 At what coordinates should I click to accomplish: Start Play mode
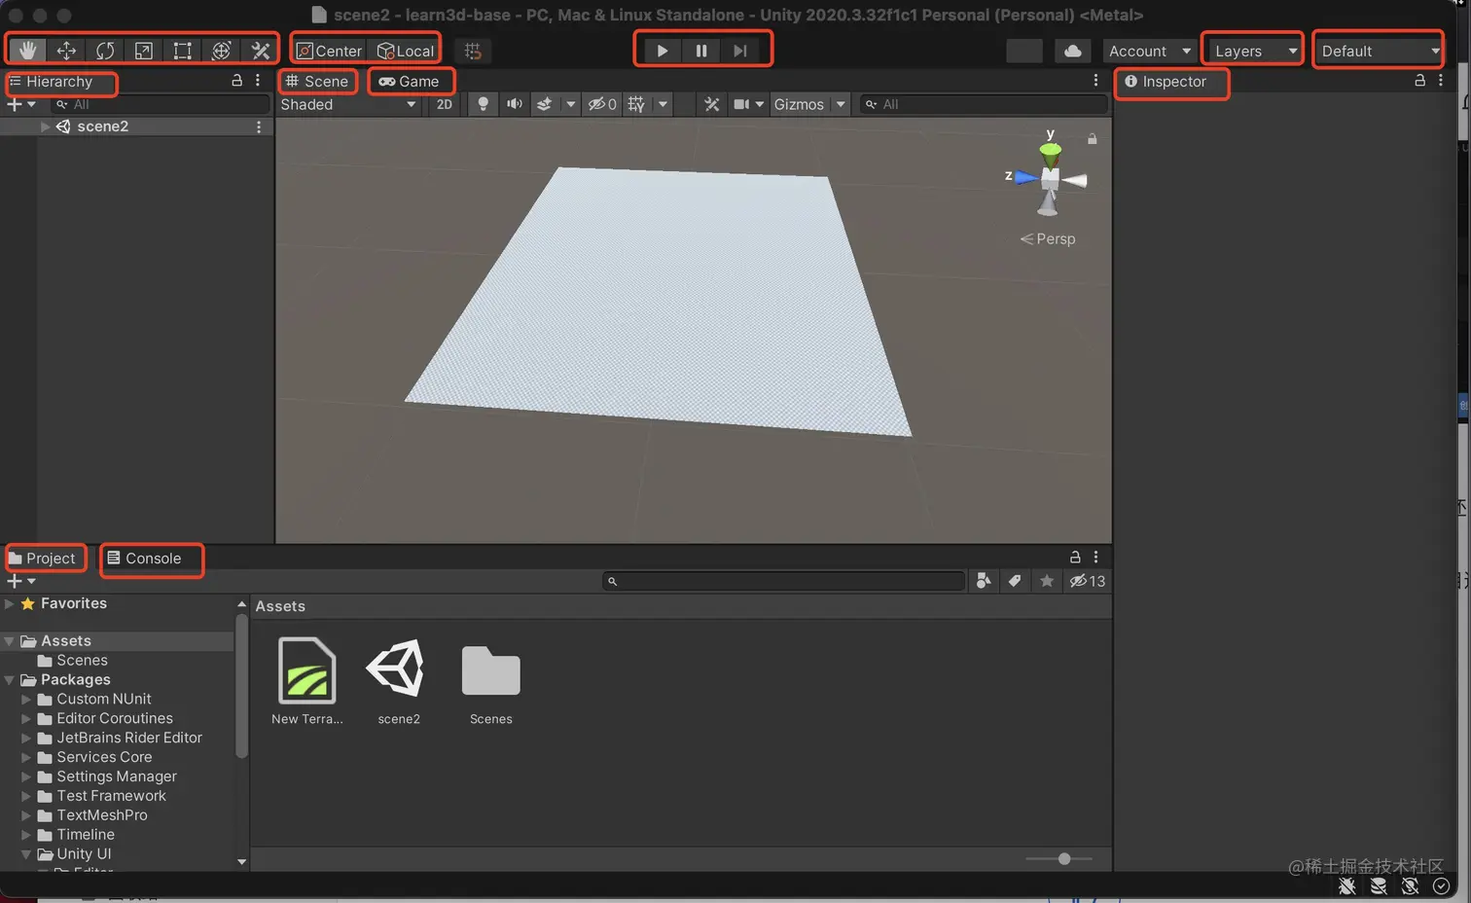(x=663, y=51)
